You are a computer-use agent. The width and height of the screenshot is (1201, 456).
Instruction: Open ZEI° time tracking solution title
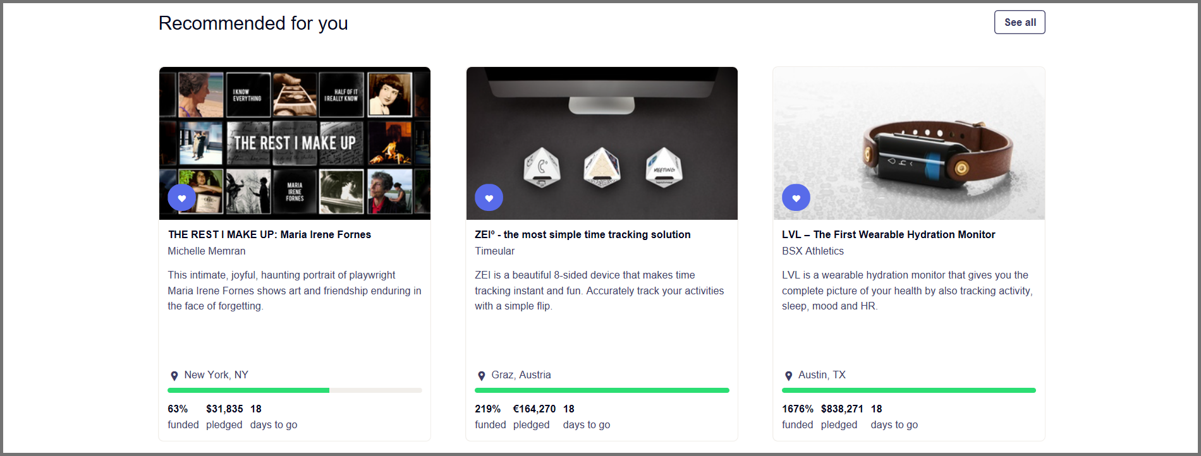point(582,234)
